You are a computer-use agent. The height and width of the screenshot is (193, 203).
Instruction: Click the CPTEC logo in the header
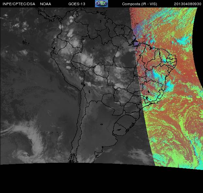101,4
